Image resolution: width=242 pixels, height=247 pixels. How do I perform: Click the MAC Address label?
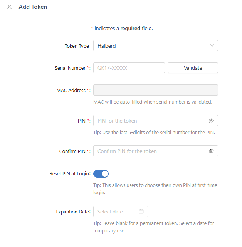[x=71, y=90]
